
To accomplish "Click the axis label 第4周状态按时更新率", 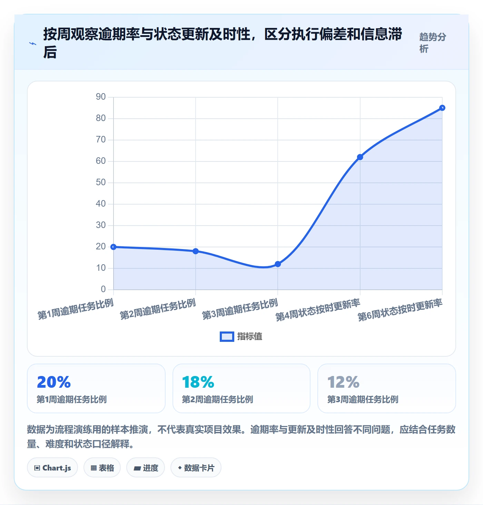I will pyautogui.click(x=318, y=310).
